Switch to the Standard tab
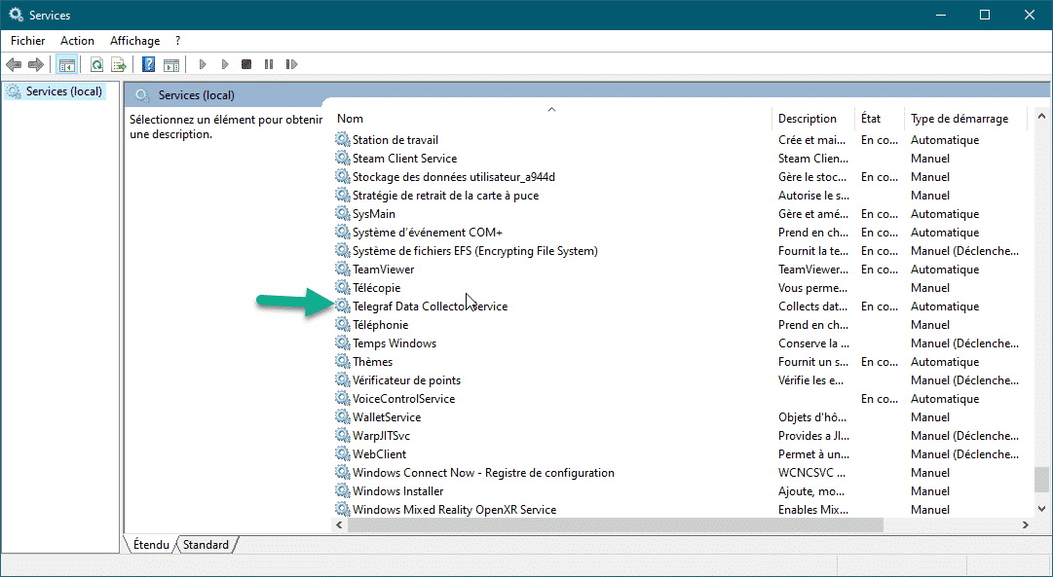 (205, 544)
